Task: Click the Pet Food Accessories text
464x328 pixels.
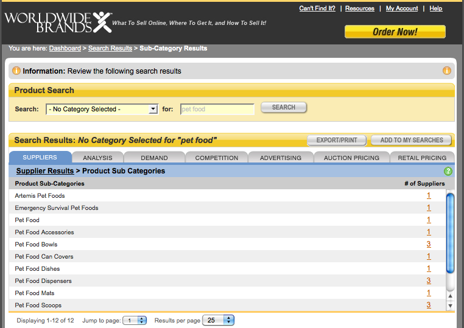Action: tap(44, 232)
